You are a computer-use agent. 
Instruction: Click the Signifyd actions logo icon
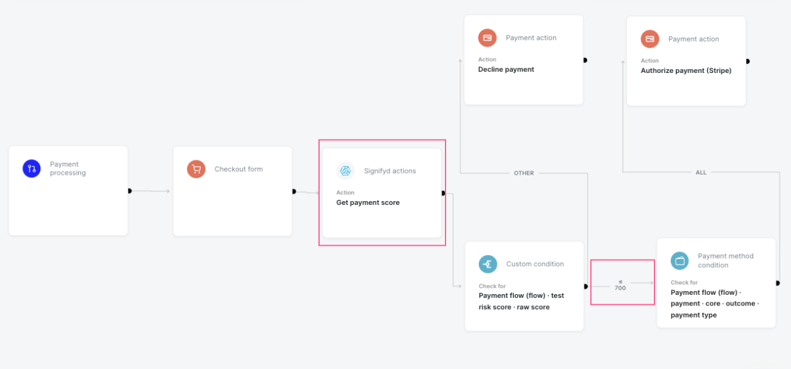pos(345,171)
